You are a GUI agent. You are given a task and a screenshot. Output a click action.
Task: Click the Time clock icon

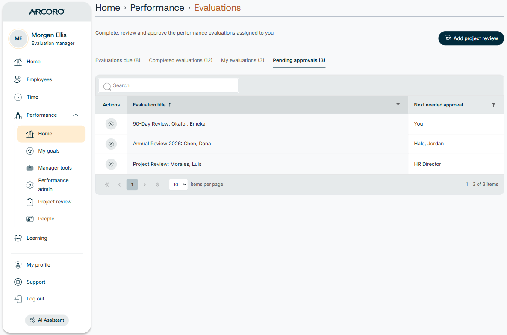click(x=18, y=97)
